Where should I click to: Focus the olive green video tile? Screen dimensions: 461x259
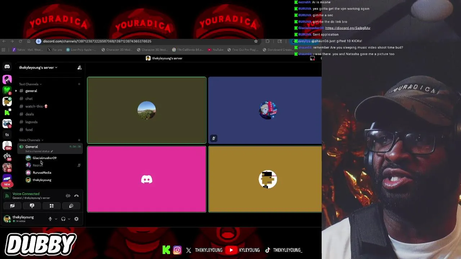click(147, 110)
